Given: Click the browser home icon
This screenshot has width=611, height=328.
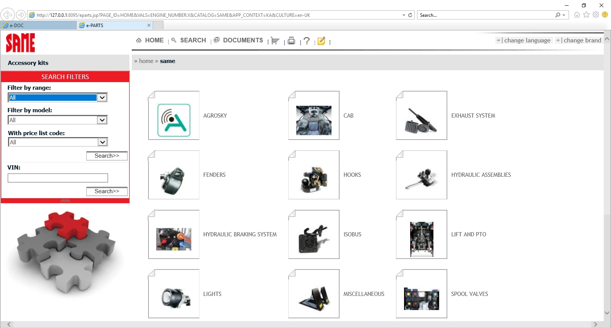Looking at the screenshot, I should tap(577, 15).
